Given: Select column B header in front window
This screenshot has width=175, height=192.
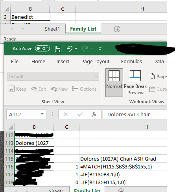Looking at the screenshot, I should pyautogui.click(x=34, y=127).
